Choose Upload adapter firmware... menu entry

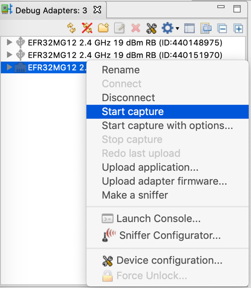pos(167,181)
